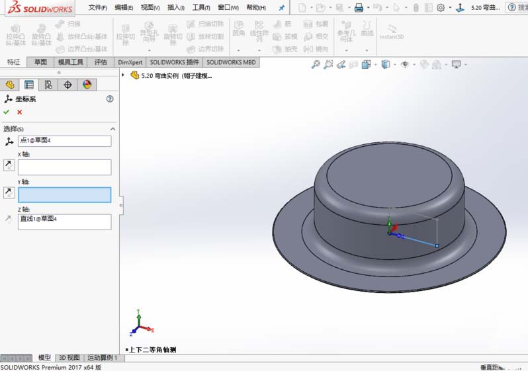528x371 pixels.
Task: Open the DimXpertManager crosshair tab icon
Action: 67,85
